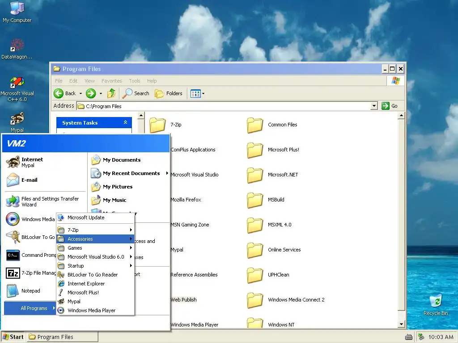Select the 7-Zip folder icon

point(157,125)
